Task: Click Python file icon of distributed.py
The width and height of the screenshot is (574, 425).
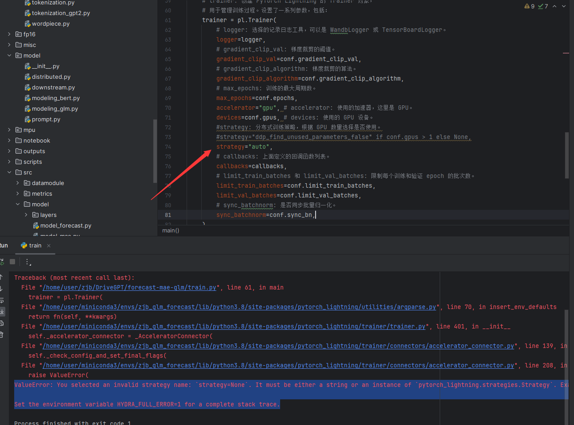Action: click(x=27, y=77)
